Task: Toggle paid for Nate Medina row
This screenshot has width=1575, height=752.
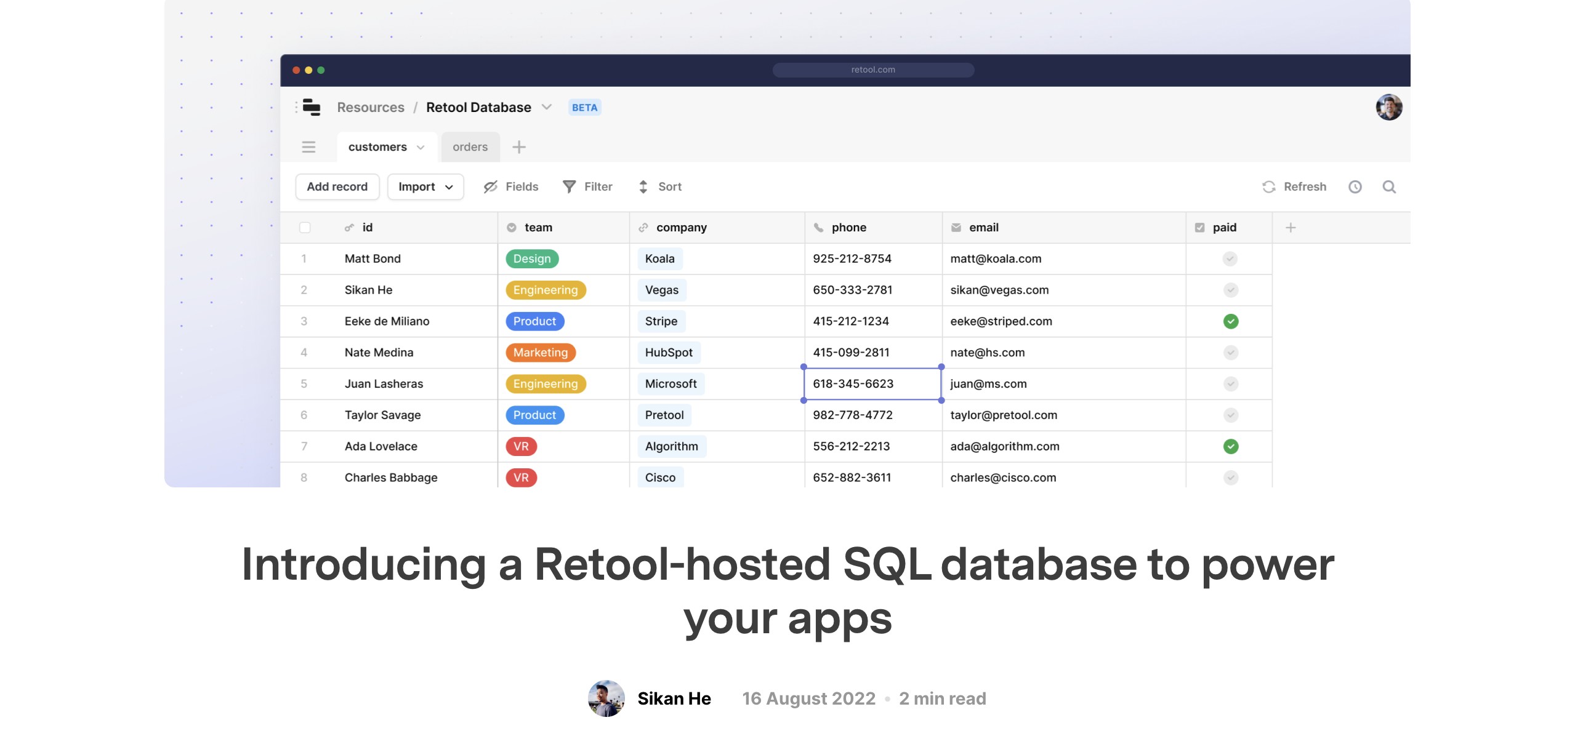Action: (x=1230, y=353)
